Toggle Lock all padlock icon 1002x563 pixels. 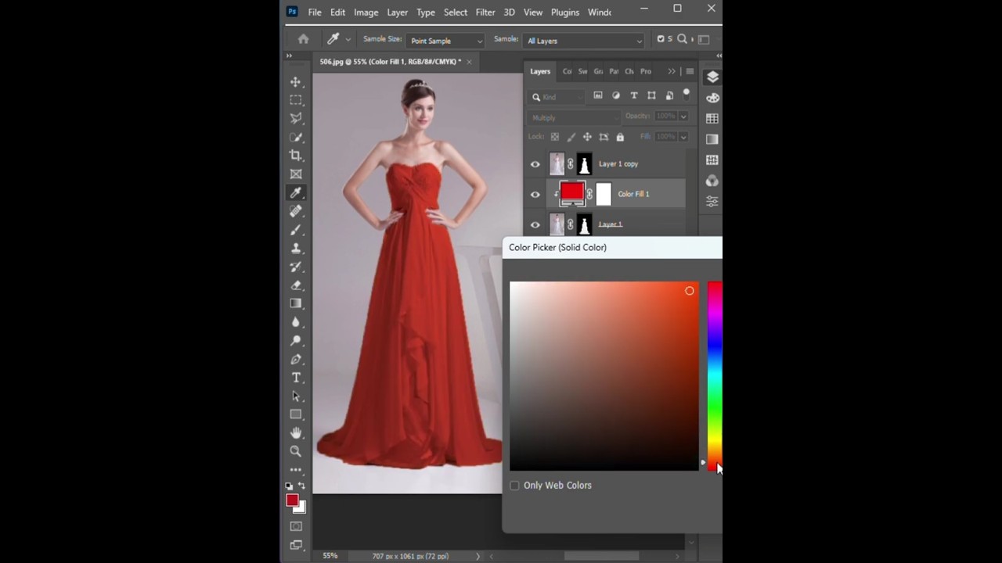pyautogui.click(x=620, y=137)
